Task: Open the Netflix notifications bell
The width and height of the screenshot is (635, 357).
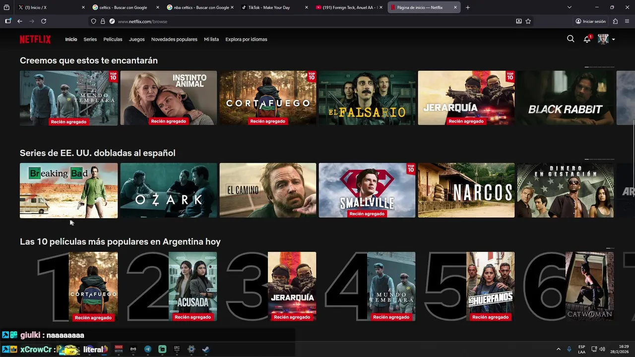Action: coord(587,39)
